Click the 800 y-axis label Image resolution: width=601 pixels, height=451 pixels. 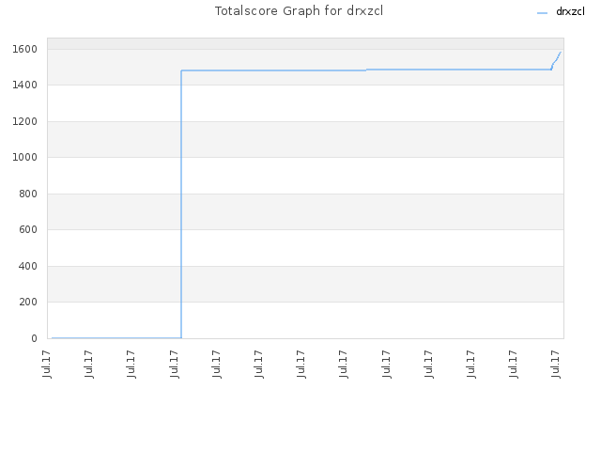pyautogui.click(x=28, y=194)
